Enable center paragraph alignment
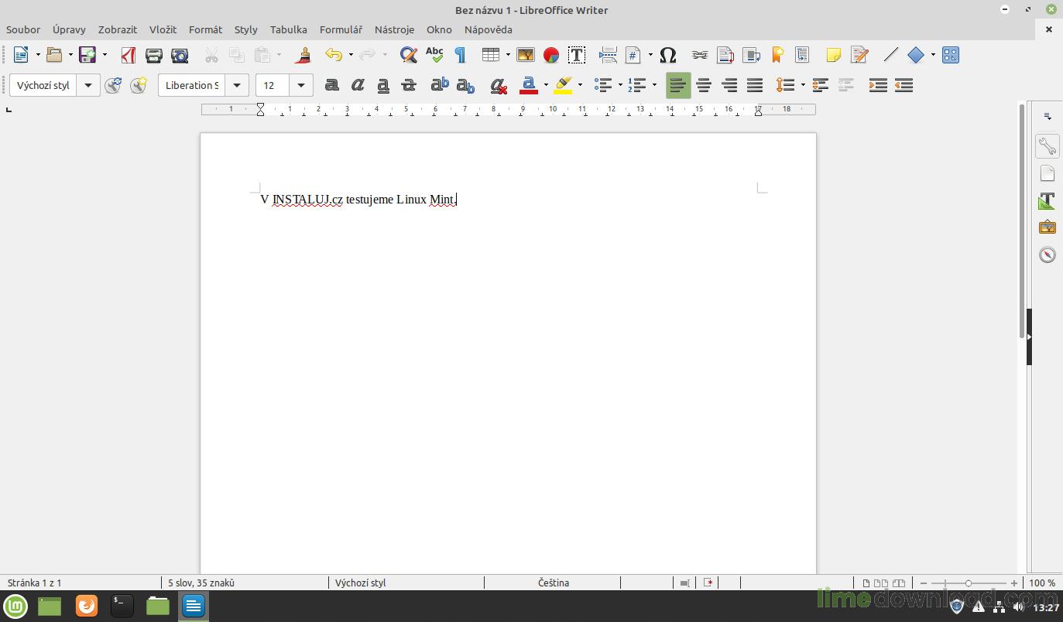 coord(703,85)
